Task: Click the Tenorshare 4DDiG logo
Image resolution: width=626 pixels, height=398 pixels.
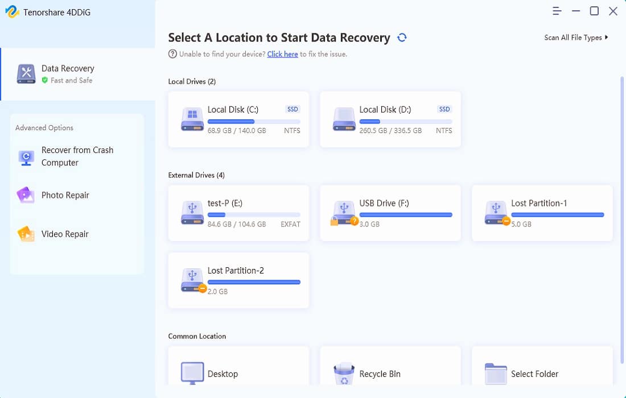Action: pos(13,12)
